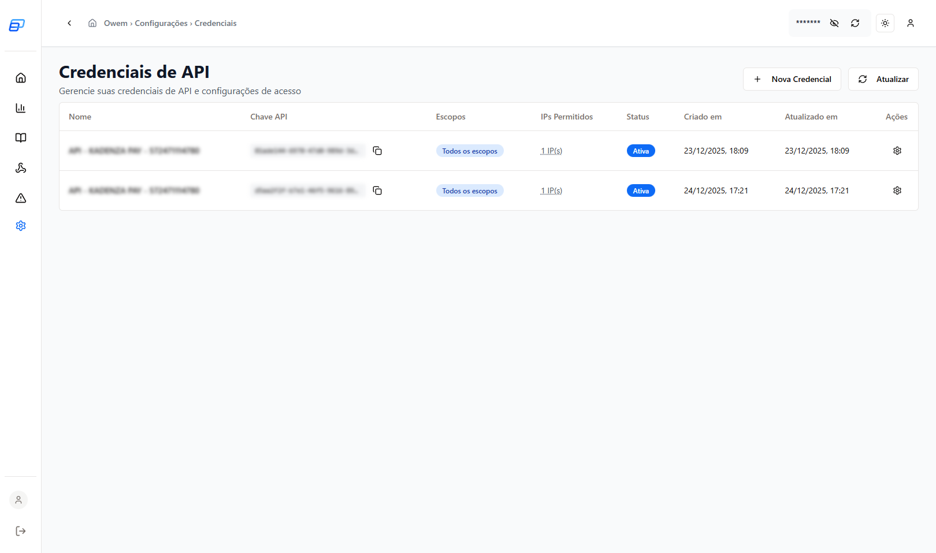Open actions gear for the second credential
Screen dimensions: 936x553
click(x=897, y=190)
